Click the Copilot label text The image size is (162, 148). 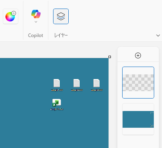(x=36, y=35)
